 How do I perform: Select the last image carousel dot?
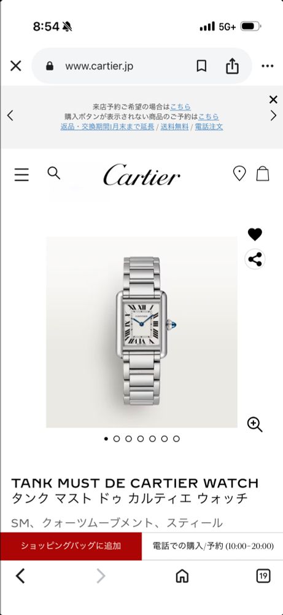click(177, 439)
